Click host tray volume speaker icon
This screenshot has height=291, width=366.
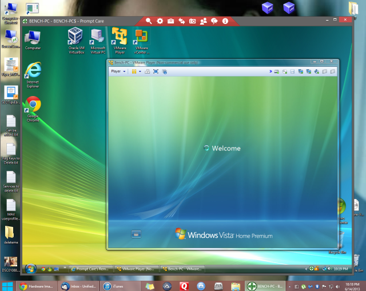337,286
